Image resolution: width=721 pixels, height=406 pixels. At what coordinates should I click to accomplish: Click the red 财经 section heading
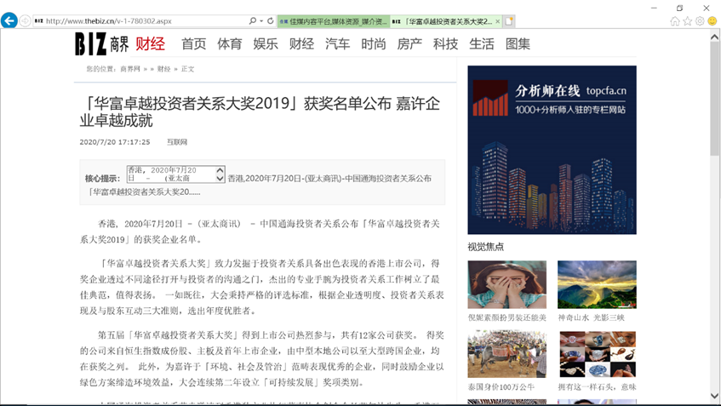(150, 44)
